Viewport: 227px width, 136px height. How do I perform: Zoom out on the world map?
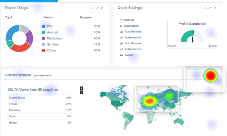tap(81, 92)
